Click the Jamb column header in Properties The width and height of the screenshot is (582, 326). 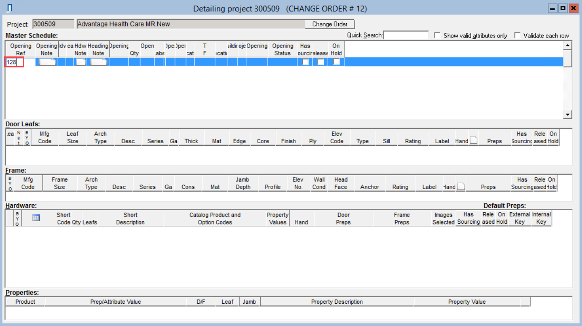[x=249, y=302]
